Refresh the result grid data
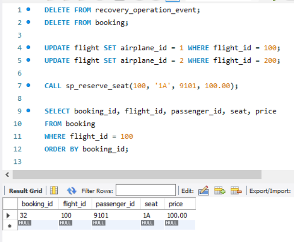 pyautogui.click(x=72, y=191)
